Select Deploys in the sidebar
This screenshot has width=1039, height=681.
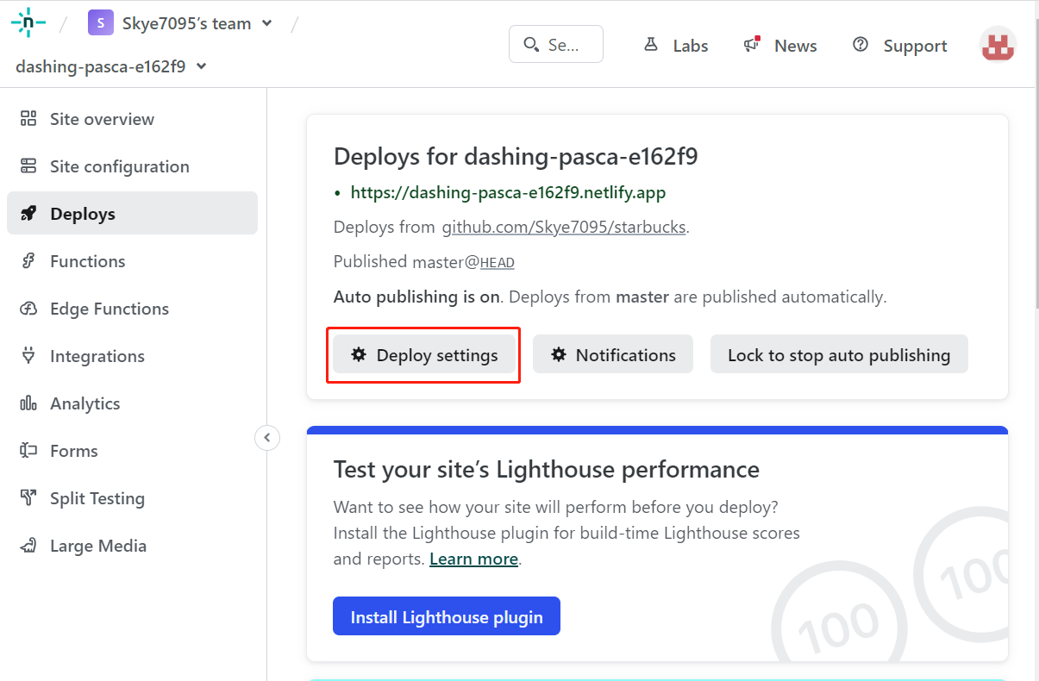coord(133,213)
